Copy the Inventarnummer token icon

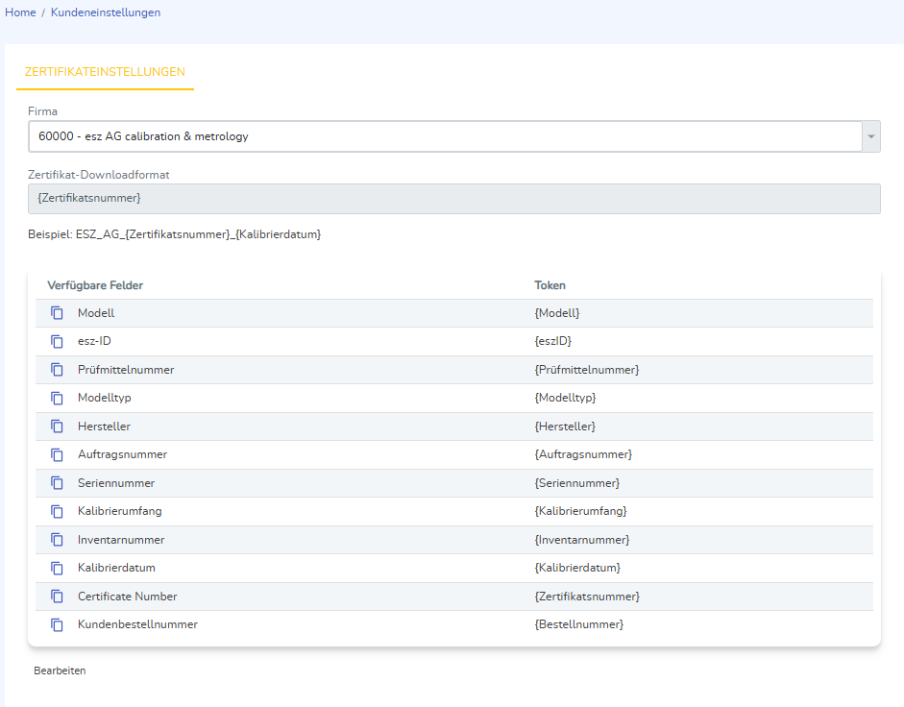[x=57, y=540]
